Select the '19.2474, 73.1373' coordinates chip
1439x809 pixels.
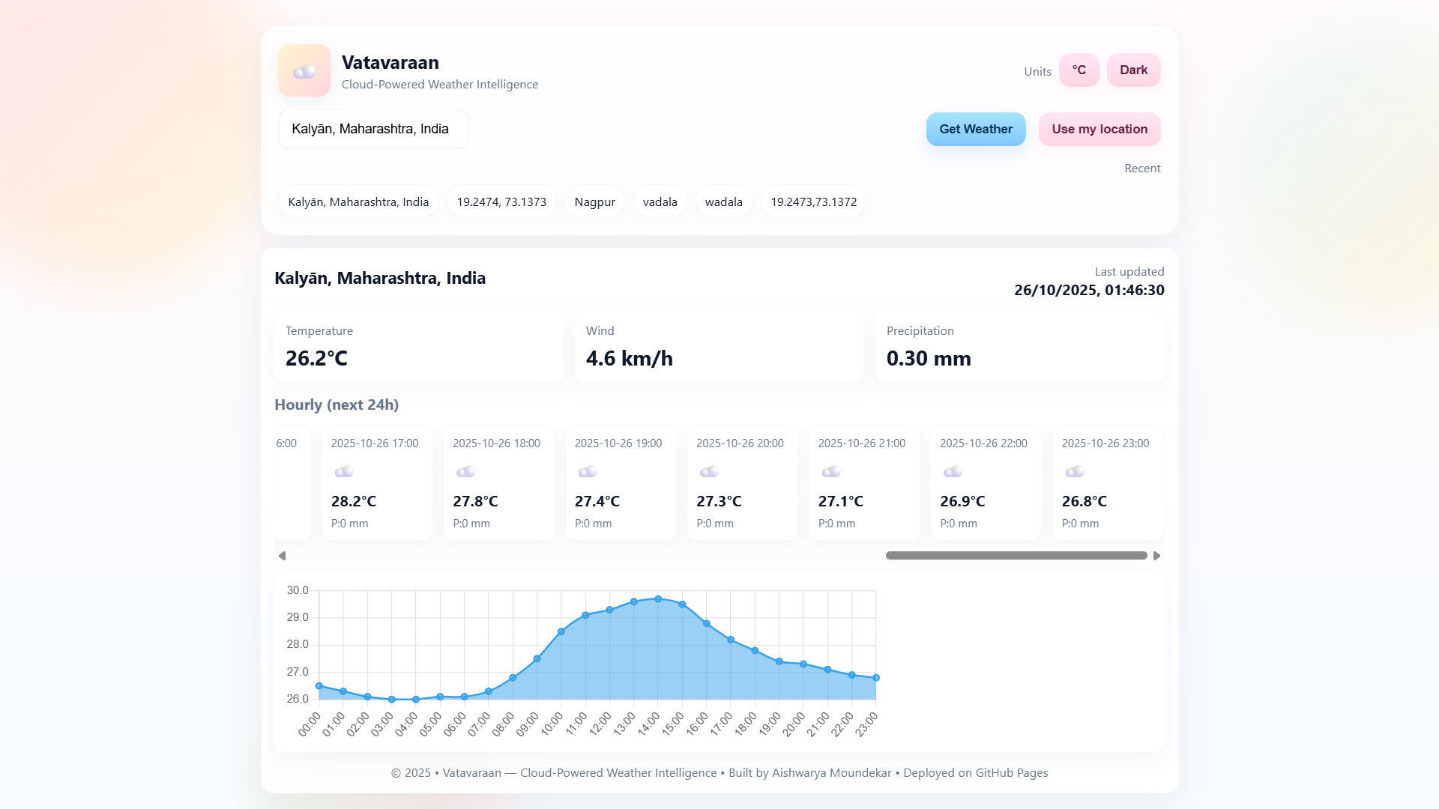(x=501, y=201)
